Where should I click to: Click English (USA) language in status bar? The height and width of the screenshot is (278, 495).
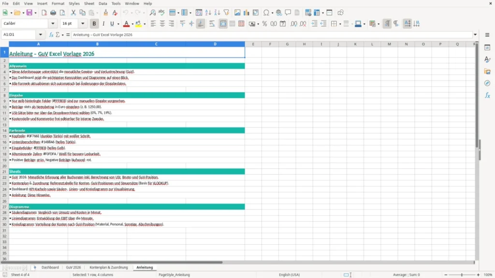pyautogui.click(x=289, y=275)
